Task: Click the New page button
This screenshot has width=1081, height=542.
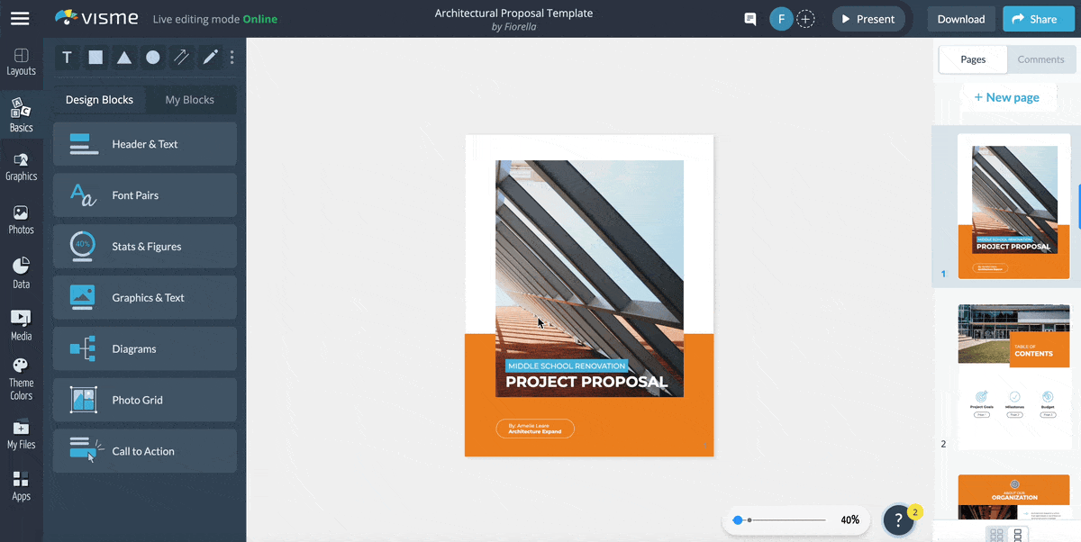Action: point(1008,97)
